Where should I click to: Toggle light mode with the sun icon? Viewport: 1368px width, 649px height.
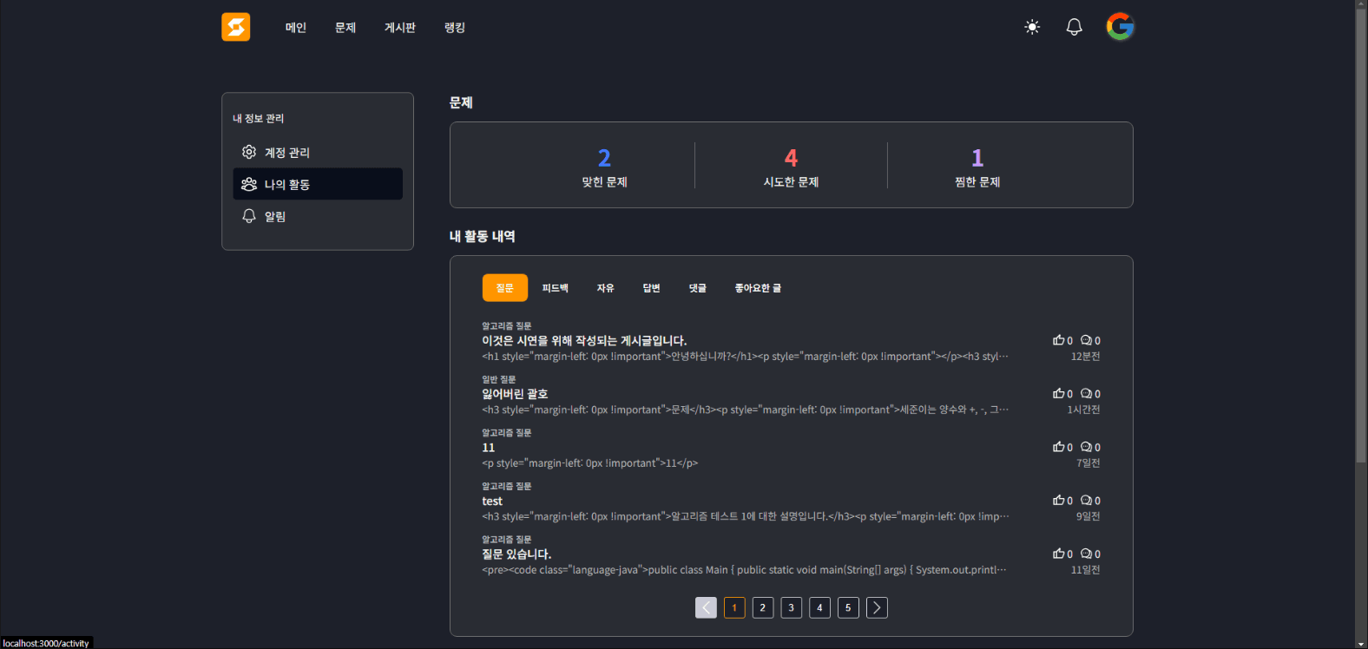coord(1032,27)
